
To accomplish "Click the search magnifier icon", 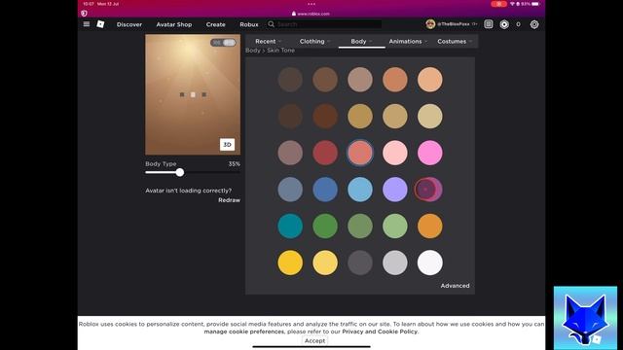I will pos(271,24).
